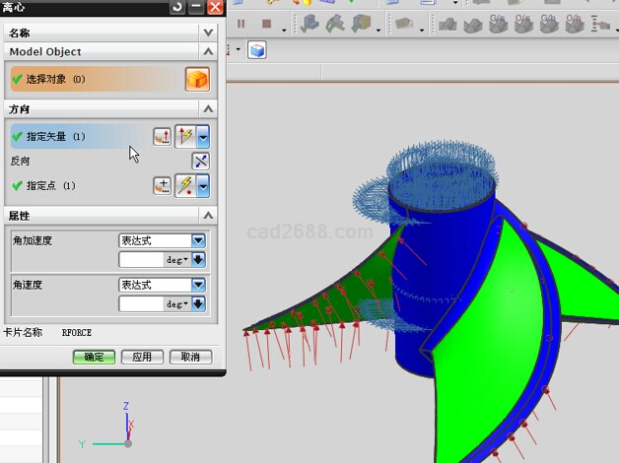Open the point dialog icon beside 指定点

162,185
